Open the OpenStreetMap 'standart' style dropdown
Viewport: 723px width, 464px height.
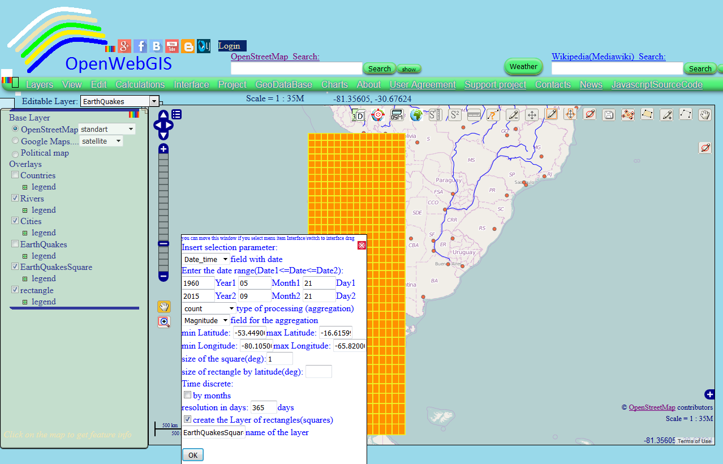point(107,130)
